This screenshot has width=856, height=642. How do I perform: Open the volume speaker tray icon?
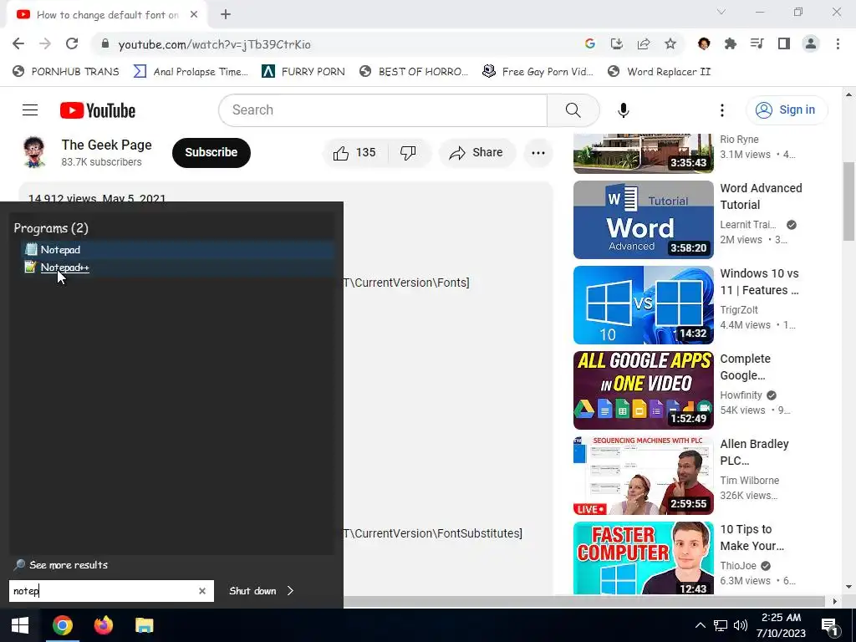pyautogui.click(x=741, y=625)
